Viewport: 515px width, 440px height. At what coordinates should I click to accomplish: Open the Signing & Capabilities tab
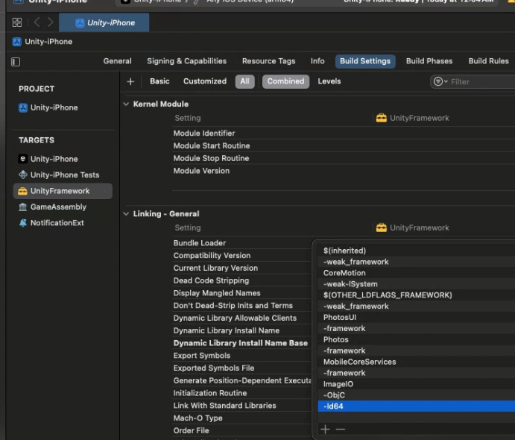186,61
